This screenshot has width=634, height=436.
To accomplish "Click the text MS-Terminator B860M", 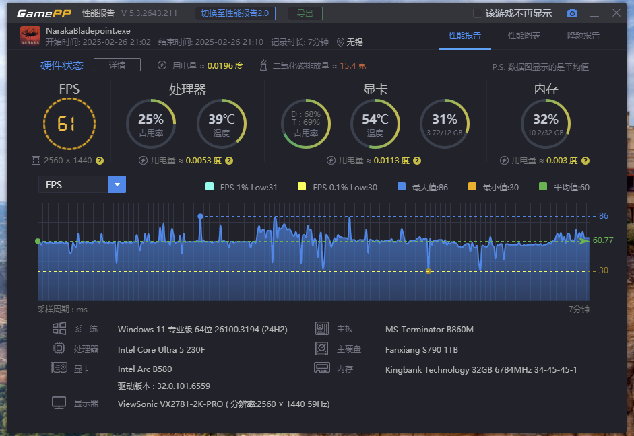I will click(429, 330).
